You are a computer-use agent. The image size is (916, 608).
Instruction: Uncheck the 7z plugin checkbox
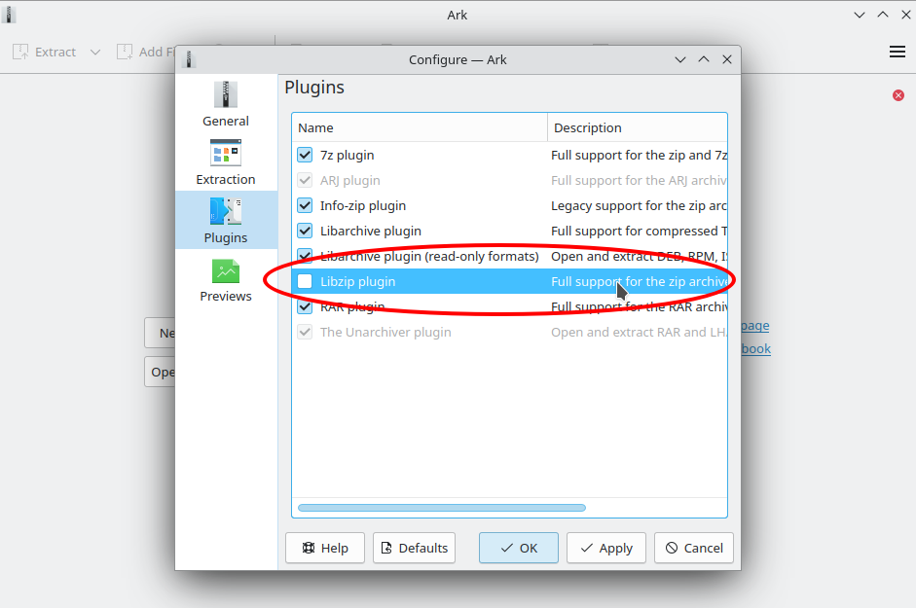pos(305,155)
